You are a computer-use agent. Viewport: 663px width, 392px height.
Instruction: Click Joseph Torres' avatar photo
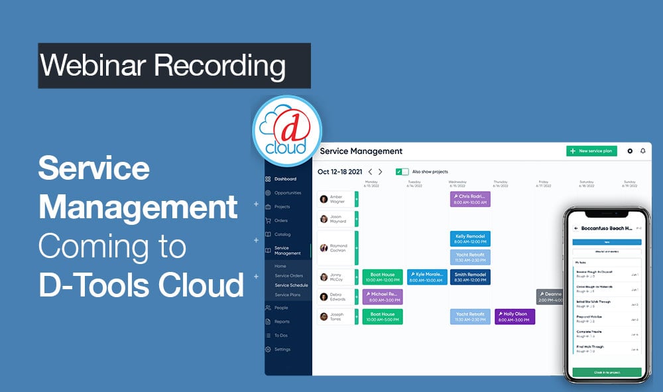324,317
